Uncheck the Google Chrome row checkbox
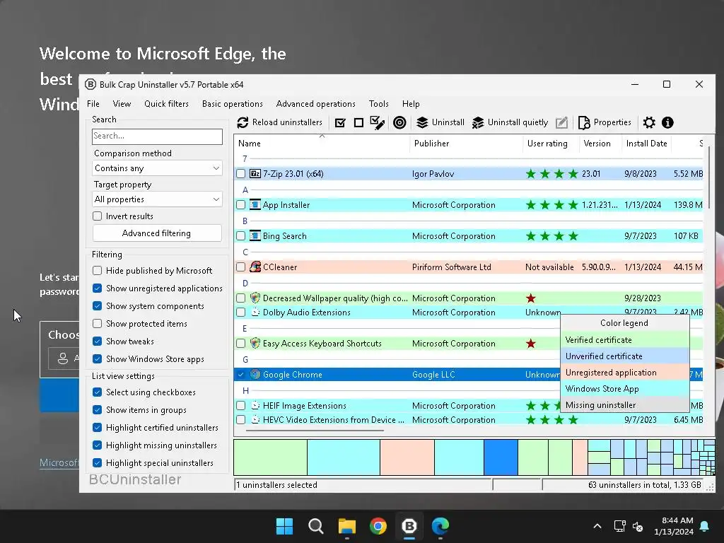The image size is (724, 543). 240,375
